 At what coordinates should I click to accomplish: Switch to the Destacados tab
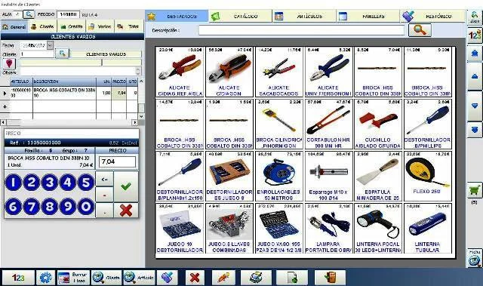coord(177,16)
